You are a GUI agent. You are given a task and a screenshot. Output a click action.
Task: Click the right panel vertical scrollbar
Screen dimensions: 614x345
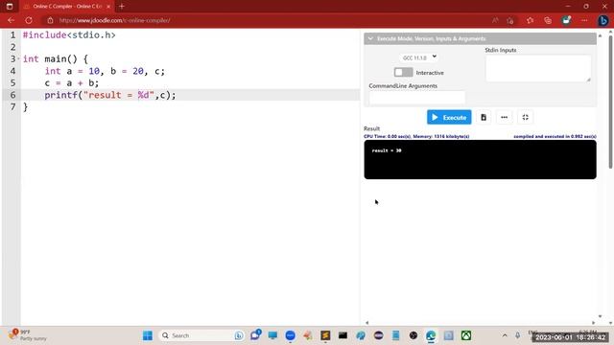coord(610,102)
